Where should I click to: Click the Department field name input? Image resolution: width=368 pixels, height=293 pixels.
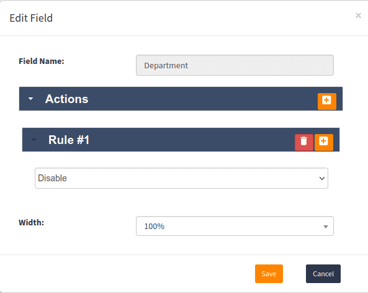[x=235, y=65]
